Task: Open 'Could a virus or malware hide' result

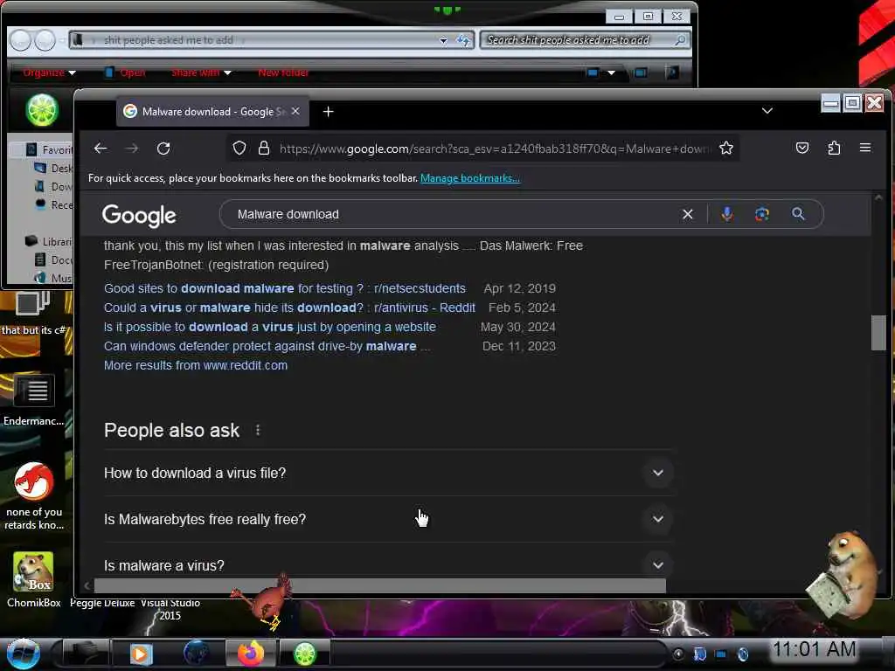Action: 289,308
